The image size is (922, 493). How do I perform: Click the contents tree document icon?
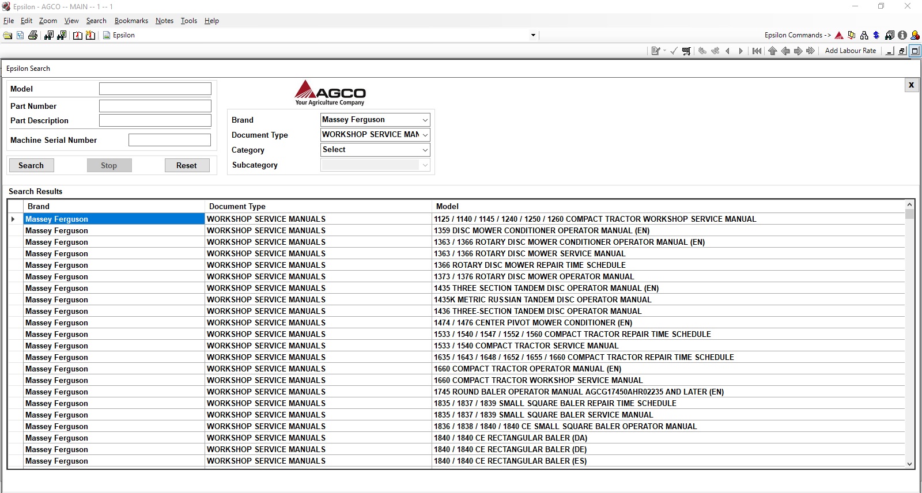tap(20, 35)
